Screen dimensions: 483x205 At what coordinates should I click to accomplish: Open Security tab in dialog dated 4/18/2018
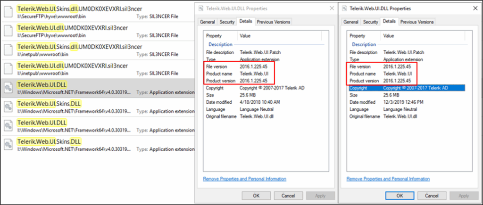[227, 22]
